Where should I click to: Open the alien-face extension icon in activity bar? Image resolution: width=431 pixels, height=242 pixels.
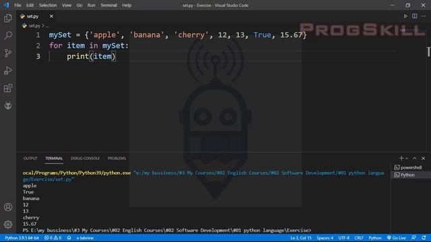(x=8, y=106)
